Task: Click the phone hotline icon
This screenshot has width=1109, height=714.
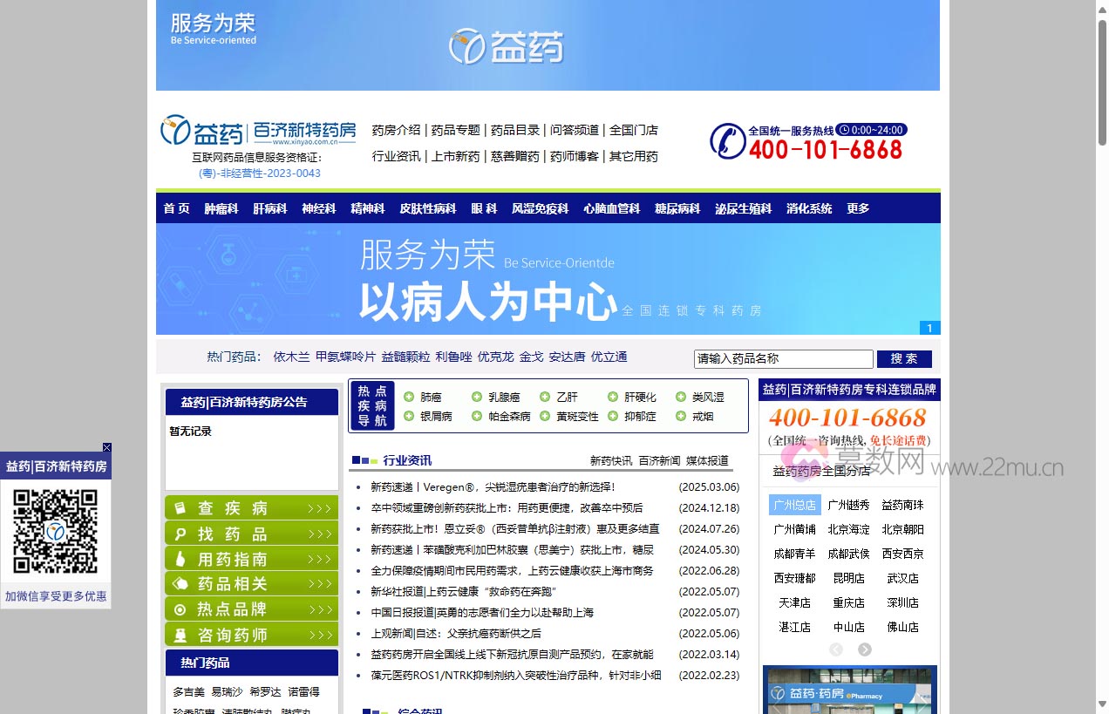Action: [x=727, y=141]
